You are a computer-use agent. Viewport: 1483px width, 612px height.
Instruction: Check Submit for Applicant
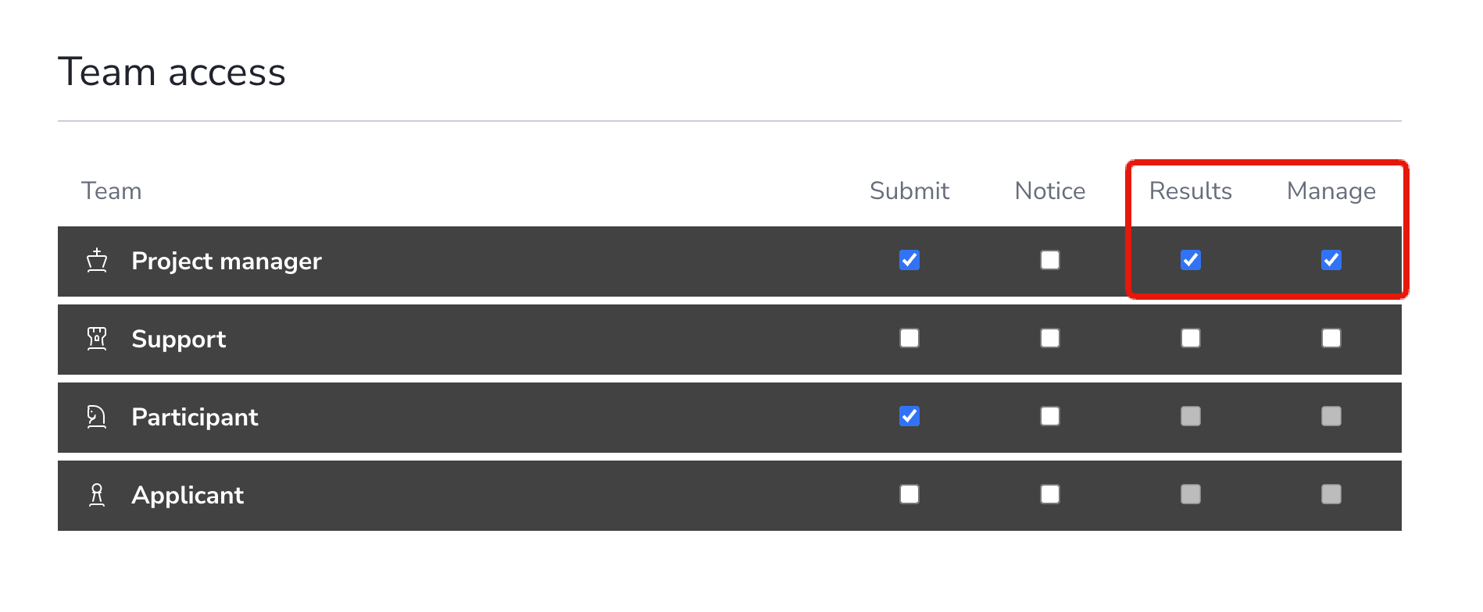coord(909,494)
